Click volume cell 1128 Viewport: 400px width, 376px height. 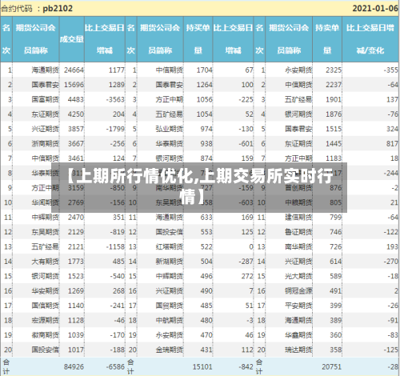pos(76,320)
